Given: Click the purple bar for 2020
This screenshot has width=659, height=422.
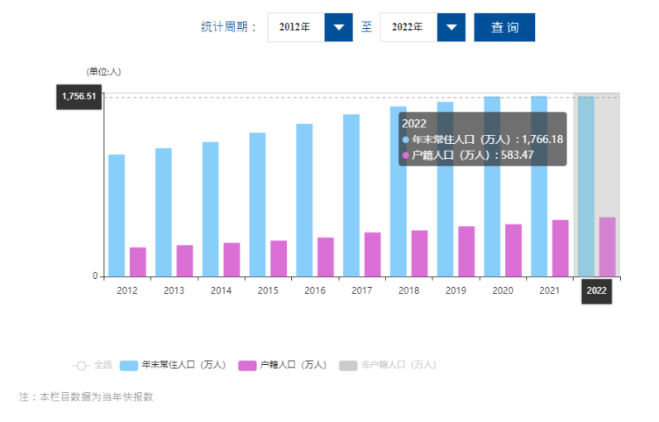Looking at the screenshot, I should [x=513, y=250].
